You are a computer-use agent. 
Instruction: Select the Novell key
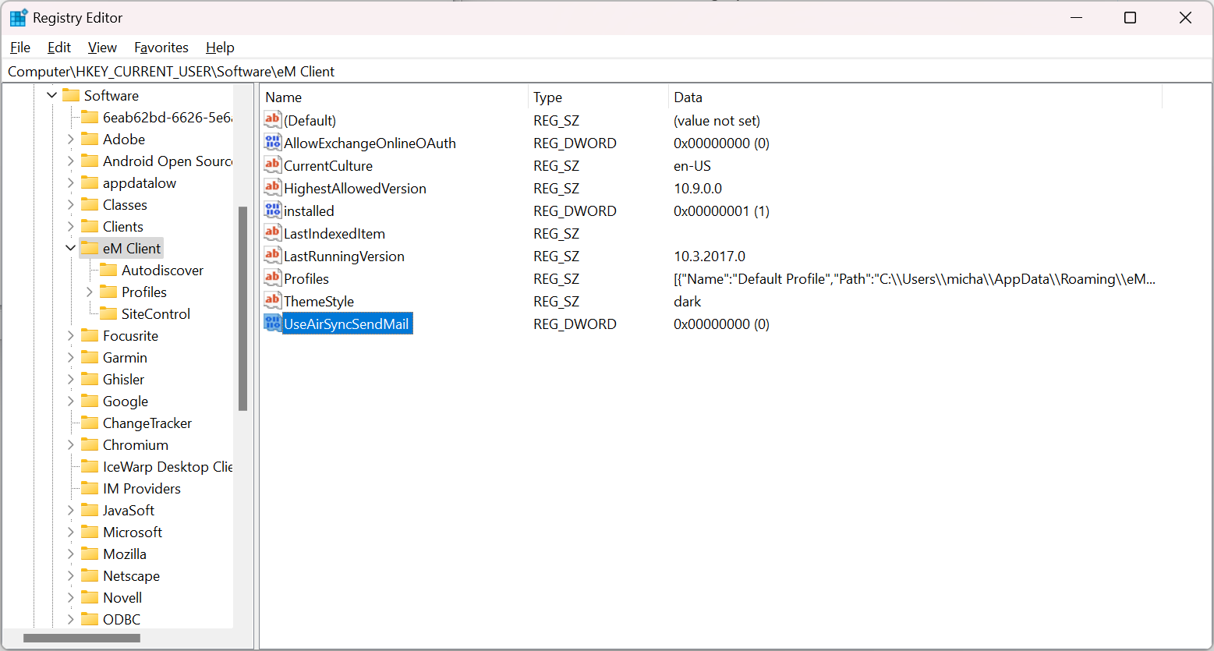coord(122,597)
